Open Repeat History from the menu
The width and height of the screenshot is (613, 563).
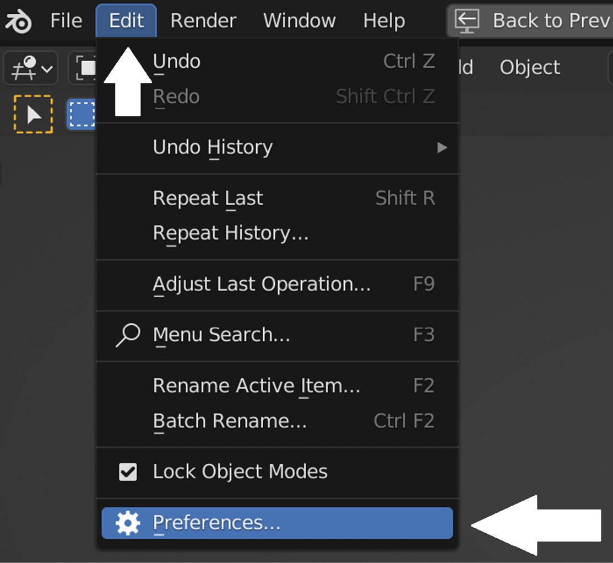pos(278,233)
